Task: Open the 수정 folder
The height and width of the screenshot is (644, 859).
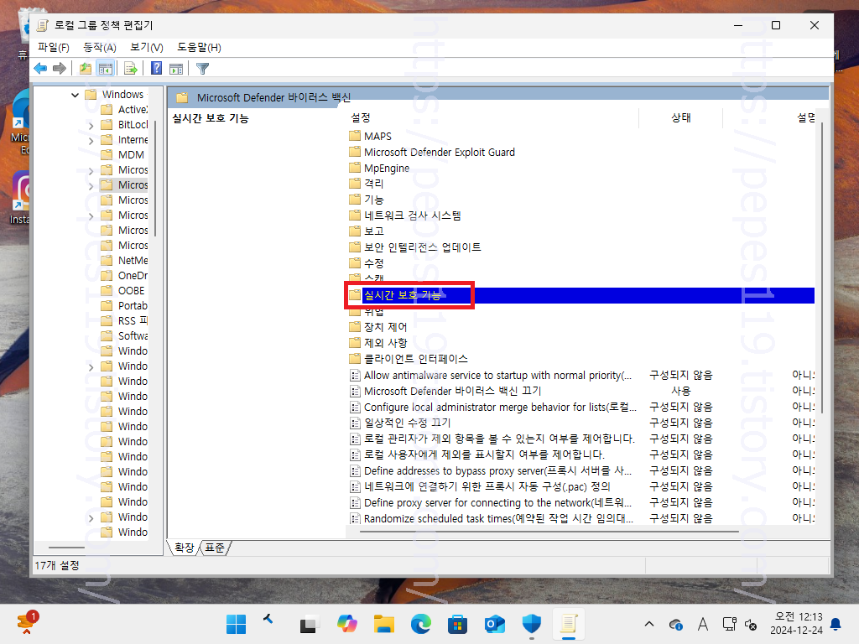Action: (x=367, y=263)
